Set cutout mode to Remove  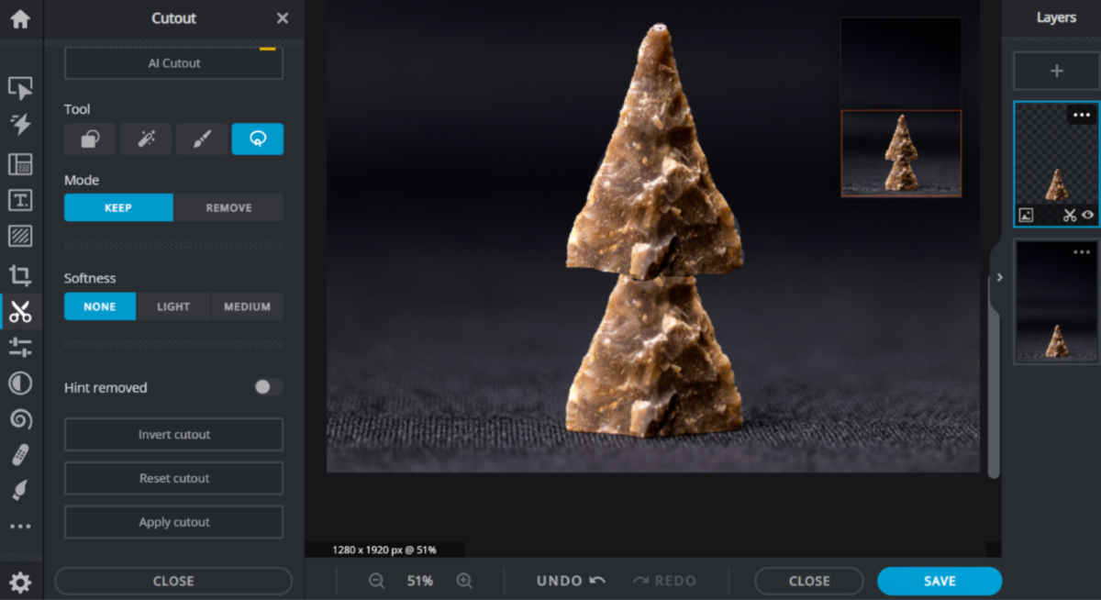click(228, 208)
